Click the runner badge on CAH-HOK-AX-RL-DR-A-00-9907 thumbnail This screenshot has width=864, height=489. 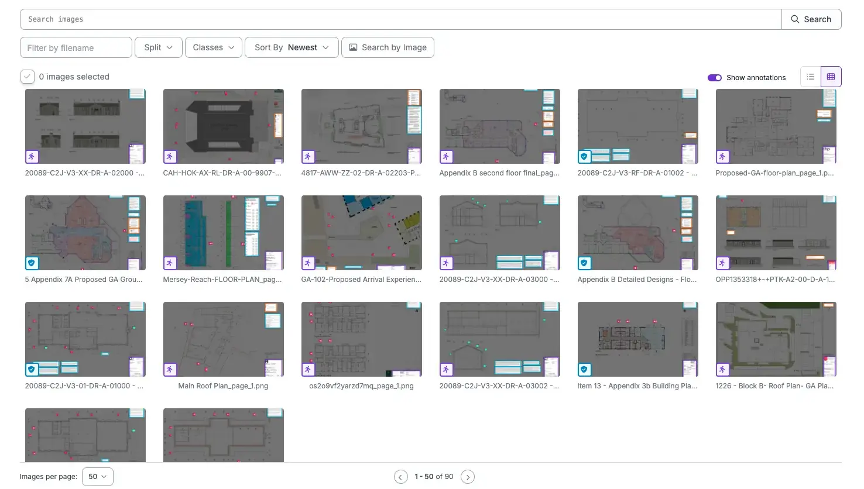pos(170,157)
